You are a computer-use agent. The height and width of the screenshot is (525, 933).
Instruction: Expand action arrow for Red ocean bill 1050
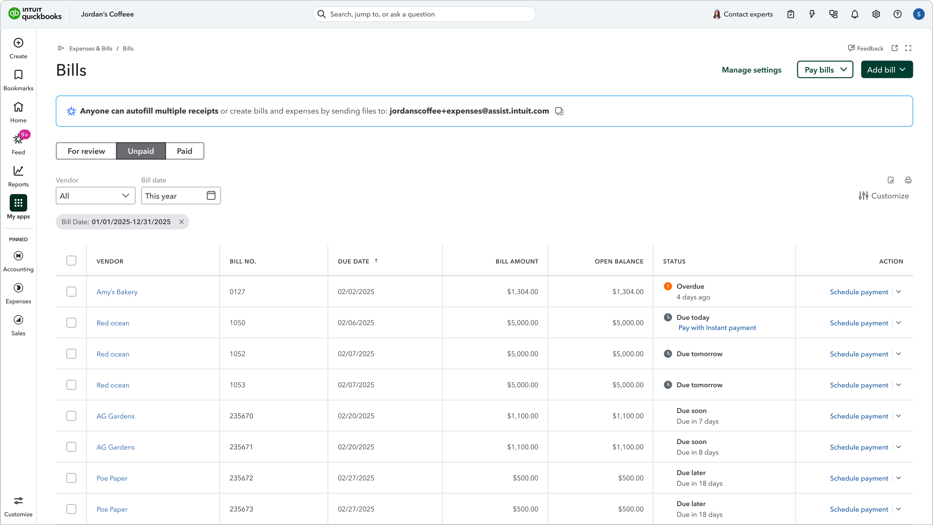899,323
